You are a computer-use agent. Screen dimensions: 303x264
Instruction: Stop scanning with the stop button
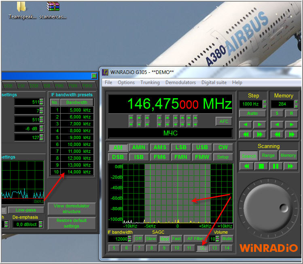click(261, 166)
